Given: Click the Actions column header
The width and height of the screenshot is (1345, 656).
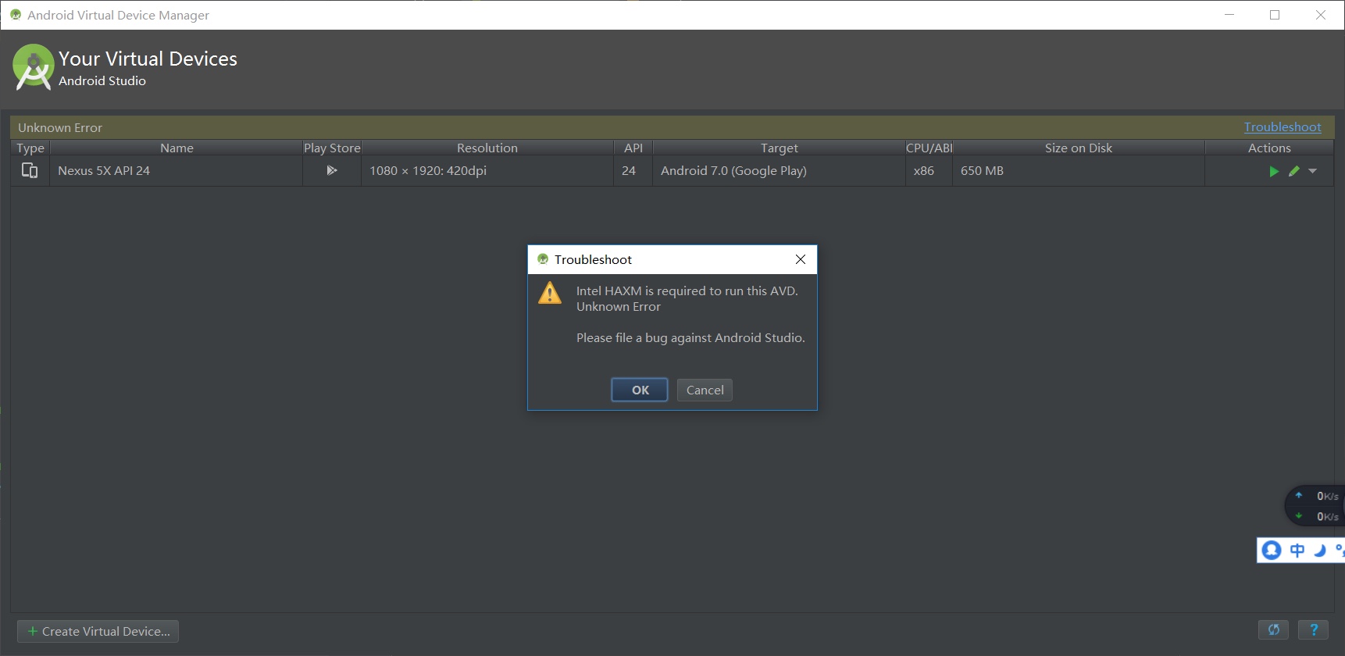Looking at the screenshot, I should pyautogui.click(x=1269, y=148).
